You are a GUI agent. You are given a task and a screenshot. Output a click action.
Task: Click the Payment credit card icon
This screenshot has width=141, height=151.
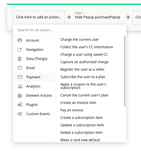tap(20, 77)
